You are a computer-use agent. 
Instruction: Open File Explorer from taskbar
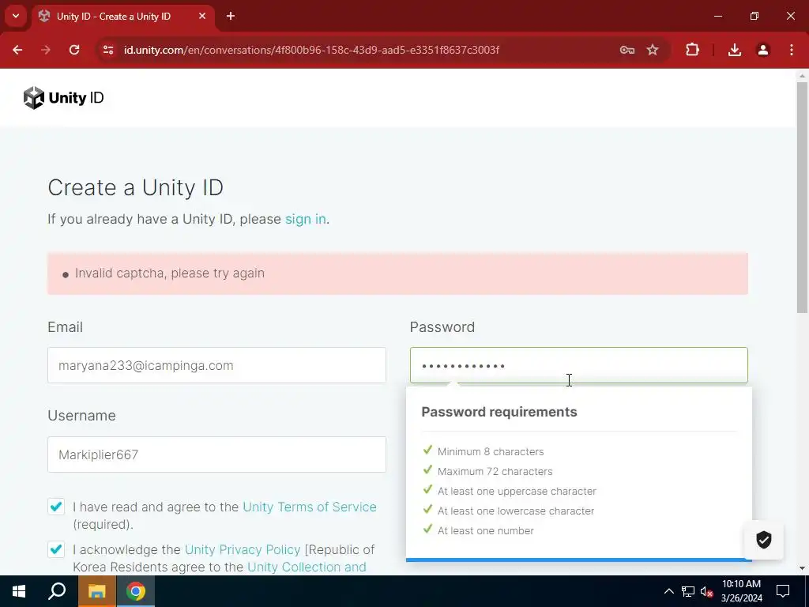pyautogui.click(x=96, y=591)
